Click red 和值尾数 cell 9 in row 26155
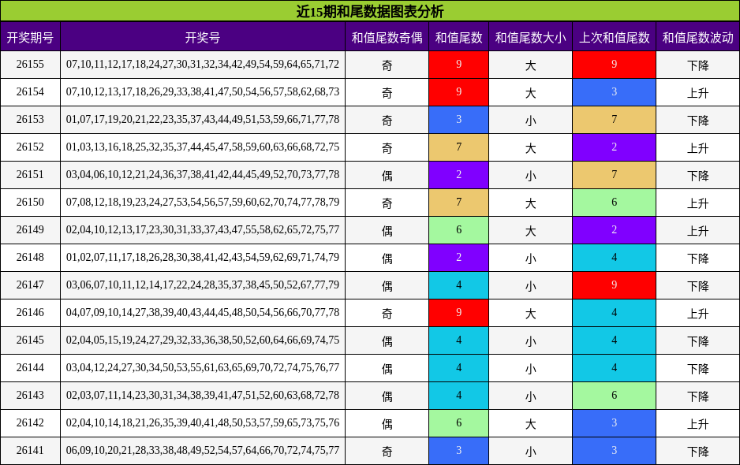The width and height of the screenshot is (740, 465). click(458, 65)
